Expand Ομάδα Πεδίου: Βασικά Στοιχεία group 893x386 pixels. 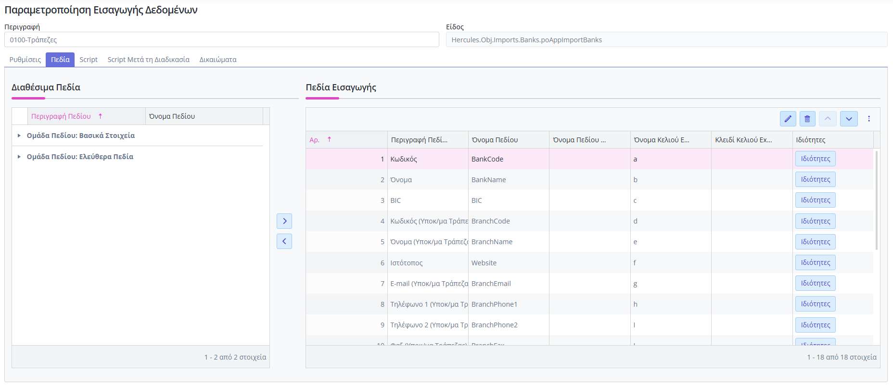coord(19,136)
